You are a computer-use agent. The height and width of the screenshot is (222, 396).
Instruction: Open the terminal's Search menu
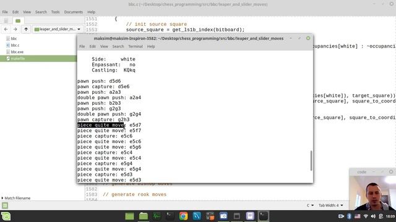click(x=118, y=46)
